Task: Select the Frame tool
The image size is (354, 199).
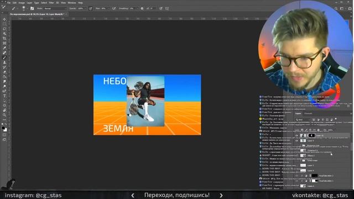Action: 4,43
